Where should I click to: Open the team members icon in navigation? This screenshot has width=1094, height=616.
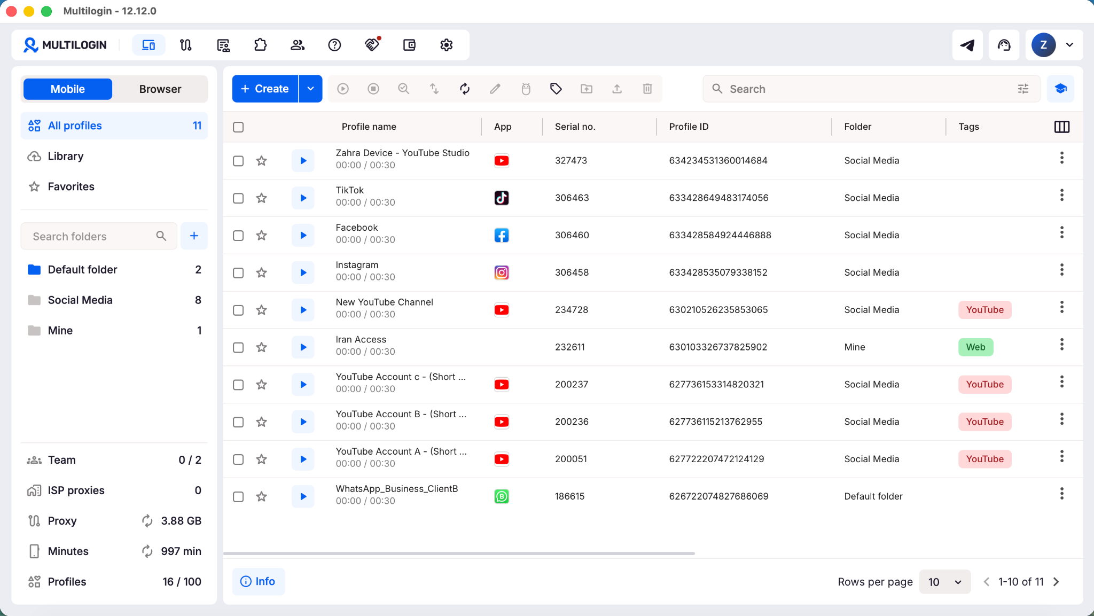(x=298, y=45)
